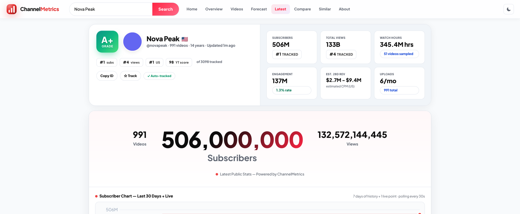Open the Overview nav item
Screen dimensions: 520x214
tap(214, 9)
